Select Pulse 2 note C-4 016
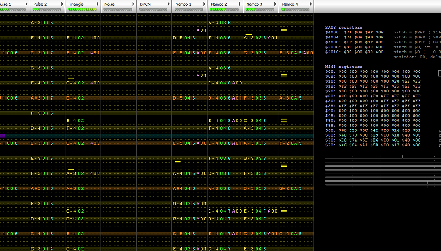Image resolution: width=441 pixels, height=251 pixels. tap(42, 234)
